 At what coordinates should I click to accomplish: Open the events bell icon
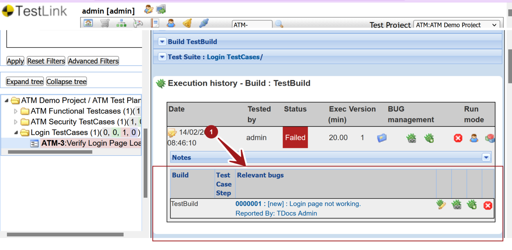(187, 23)
